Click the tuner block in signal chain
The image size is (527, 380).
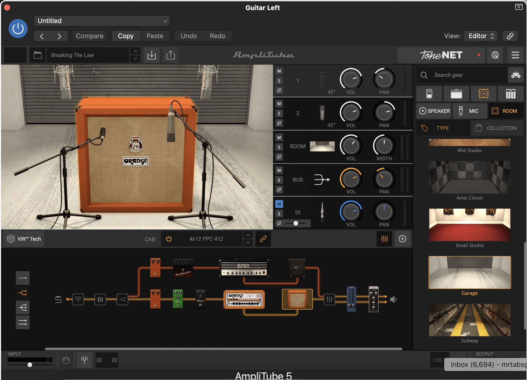tap(78, 299)
